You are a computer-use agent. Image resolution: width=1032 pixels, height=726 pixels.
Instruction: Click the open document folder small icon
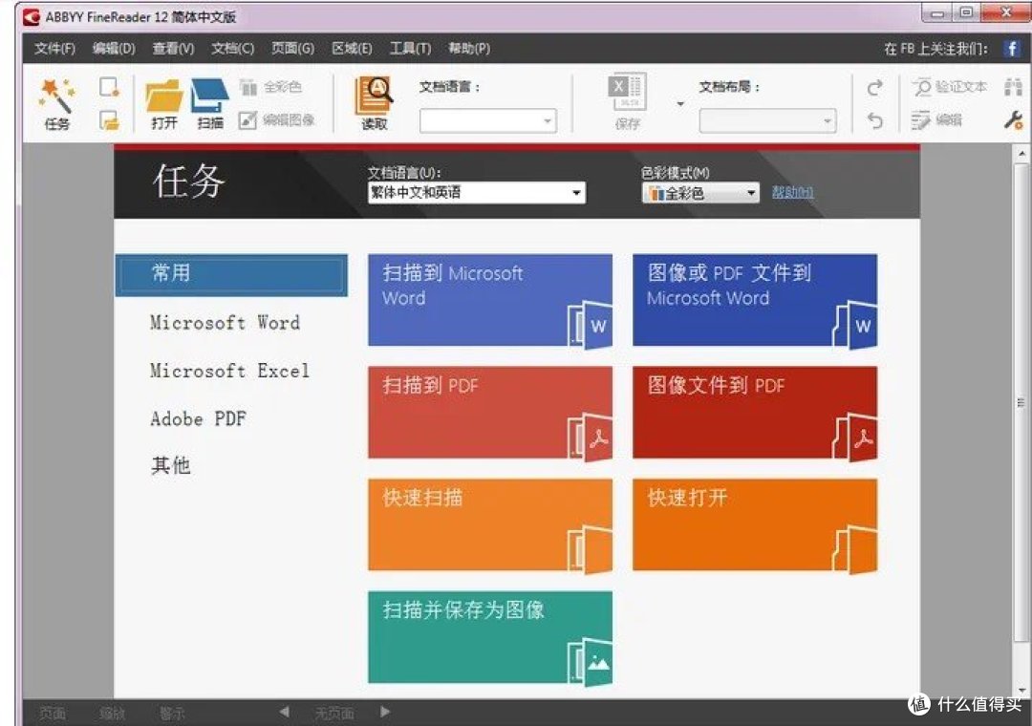[109, 120]
